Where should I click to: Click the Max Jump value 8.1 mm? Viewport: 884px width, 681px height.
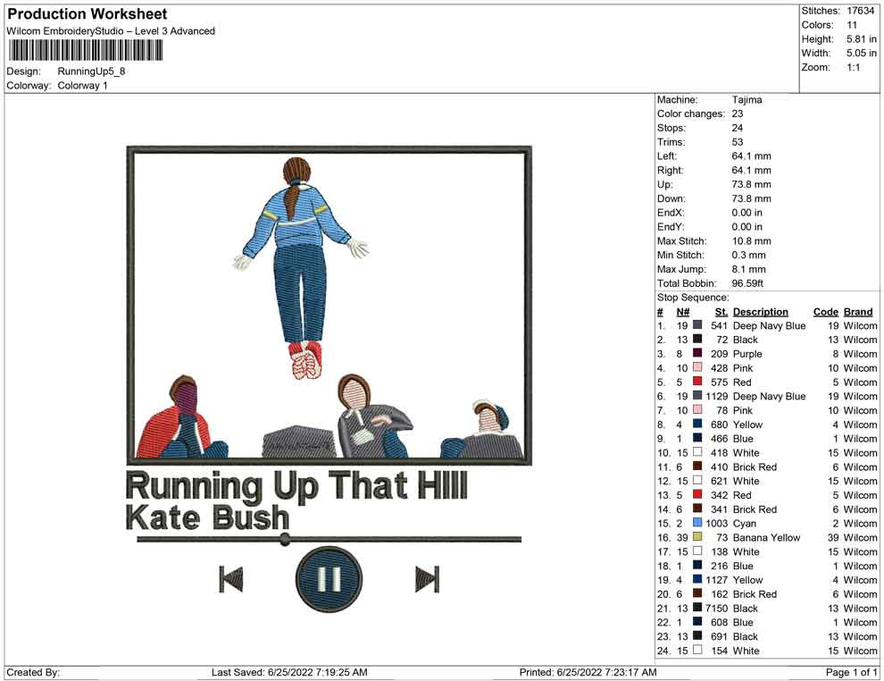tap(748, 269)
